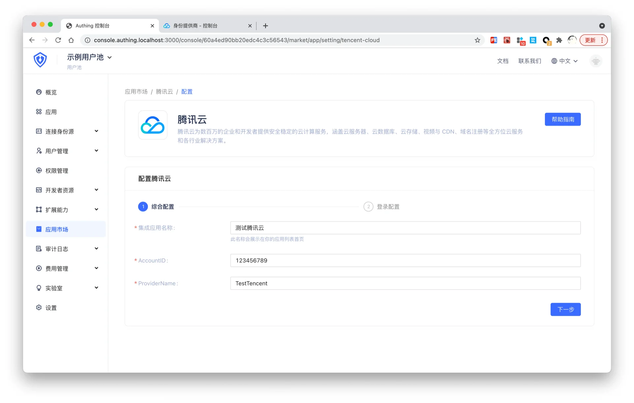This screenshot has width=634, height=403.
Task: Expand the 开发者资源 menu chevron
Action: click(96, 190)
